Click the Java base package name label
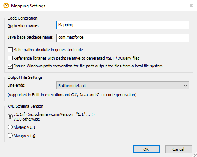The width and height of the screenshot is (197, 157). pyautogui.click(x=31, y=37)
